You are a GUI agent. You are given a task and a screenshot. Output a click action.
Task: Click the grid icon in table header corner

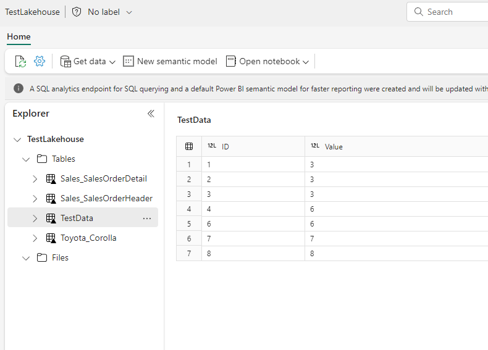189,146
